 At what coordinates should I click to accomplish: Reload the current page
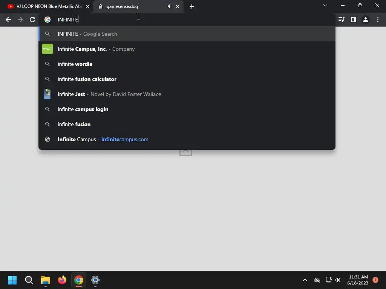click(32, 20)
